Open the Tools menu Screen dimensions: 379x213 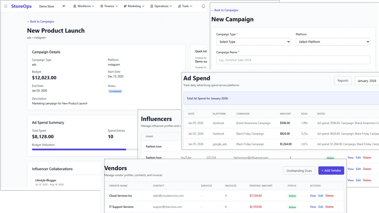[x=185, y=6]
